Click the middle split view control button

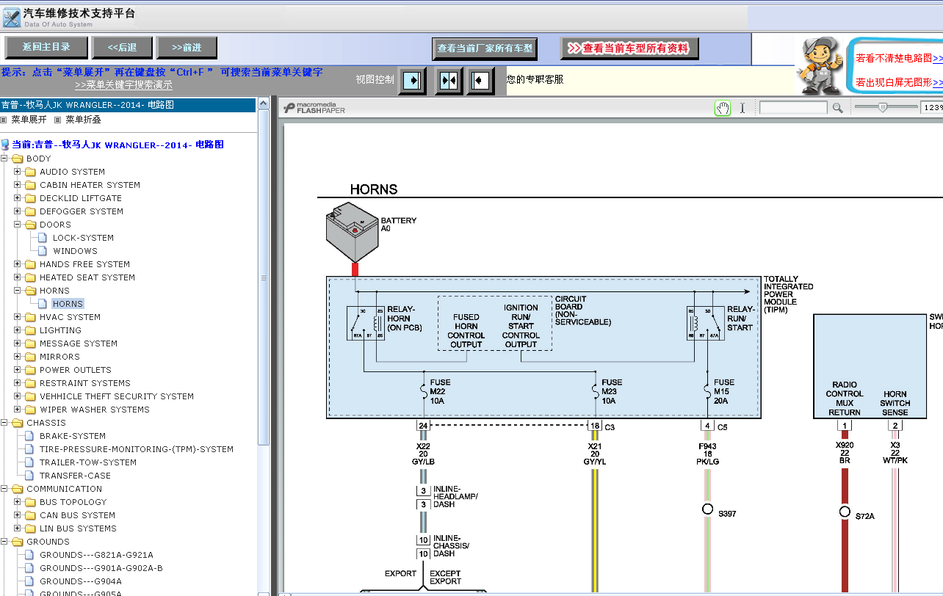click(x=448, y=80)
